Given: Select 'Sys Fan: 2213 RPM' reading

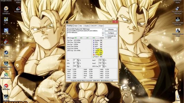Looking at the screenshot, I should pyautogui.click(x=74, y=40).
